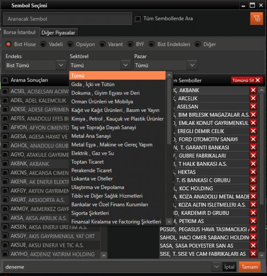Remove T. IS BANKASI C GRUBU
This screenshot has height=276, width=267.
(253, 180)
